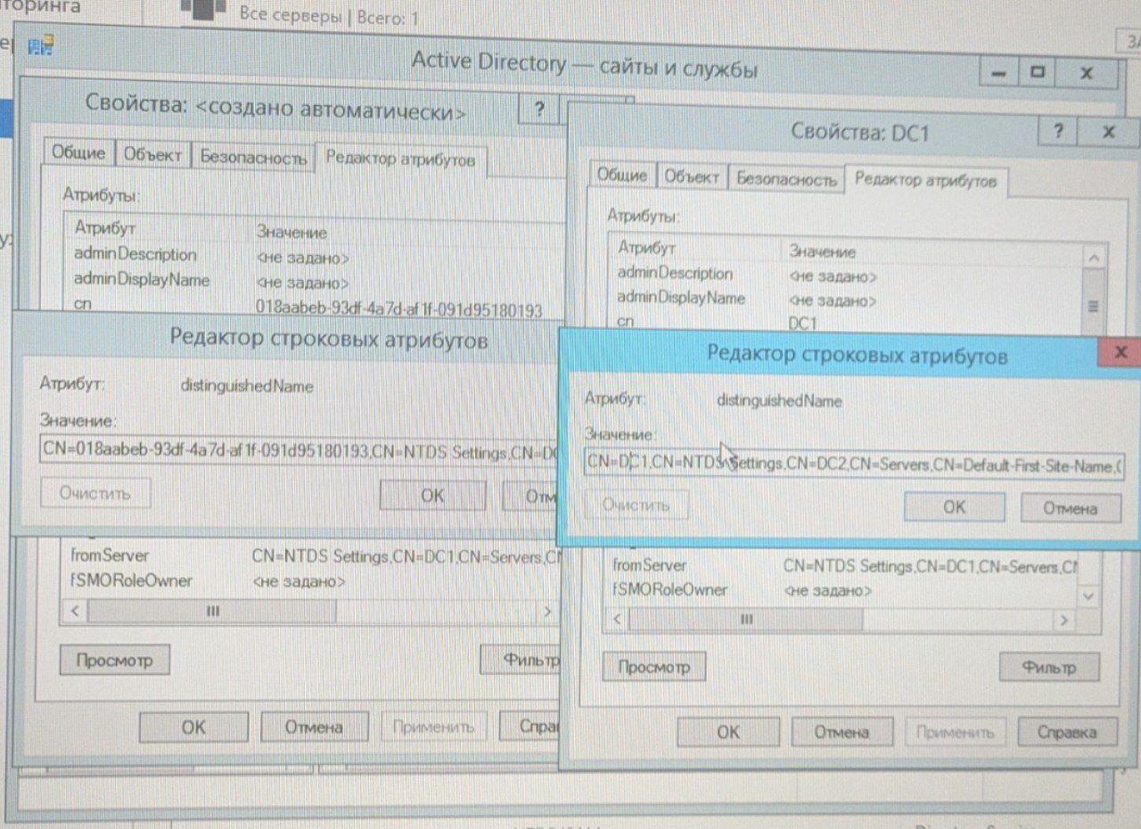Click OK in the left string attribute editor
The height and width of the screenshot is (829, 1141).
tap(432, 495)
